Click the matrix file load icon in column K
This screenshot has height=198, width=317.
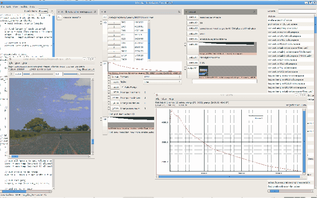pos(105,18)
